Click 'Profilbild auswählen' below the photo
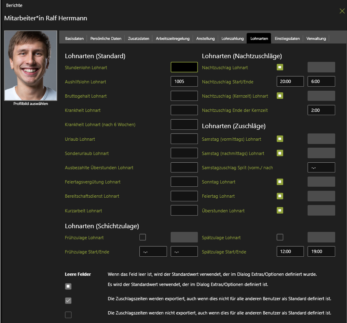This screenshot has height=323, width=347. tap(30, 104)
